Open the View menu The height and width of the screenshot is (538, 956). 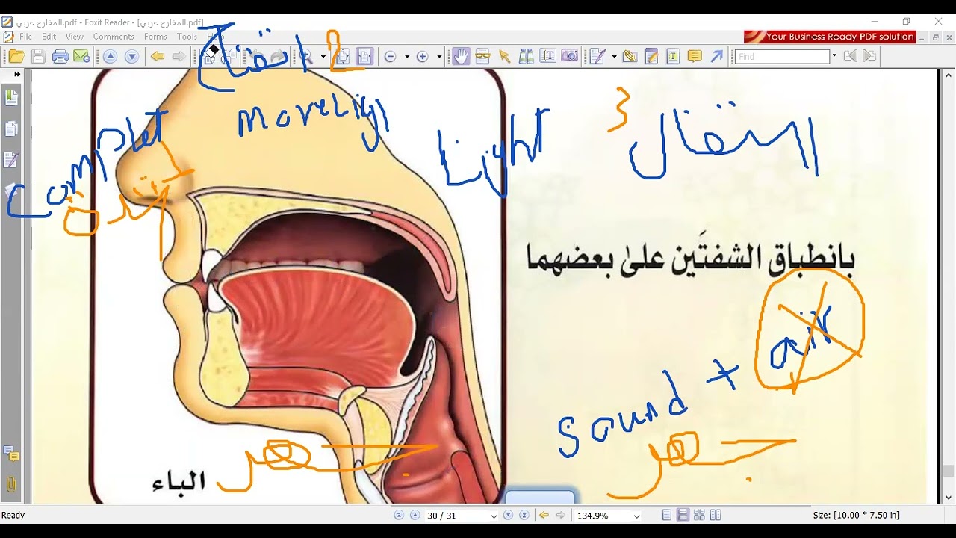(x=75, y=37)
